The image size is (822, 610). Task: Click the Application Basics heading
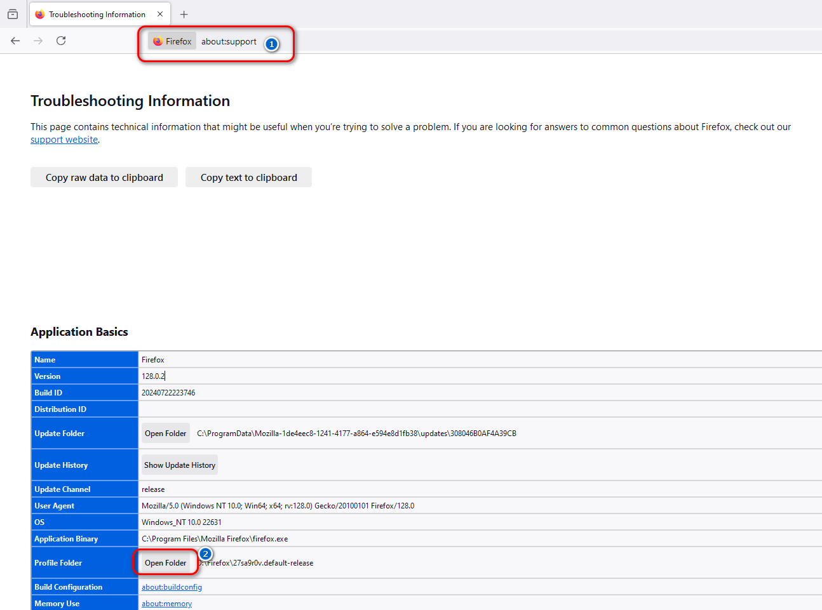tap(79, 332)
